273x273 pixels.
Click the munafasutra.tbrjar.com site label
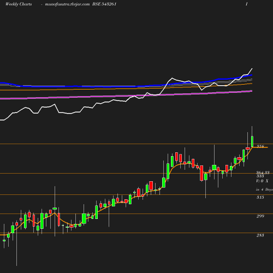click(67, 4)
